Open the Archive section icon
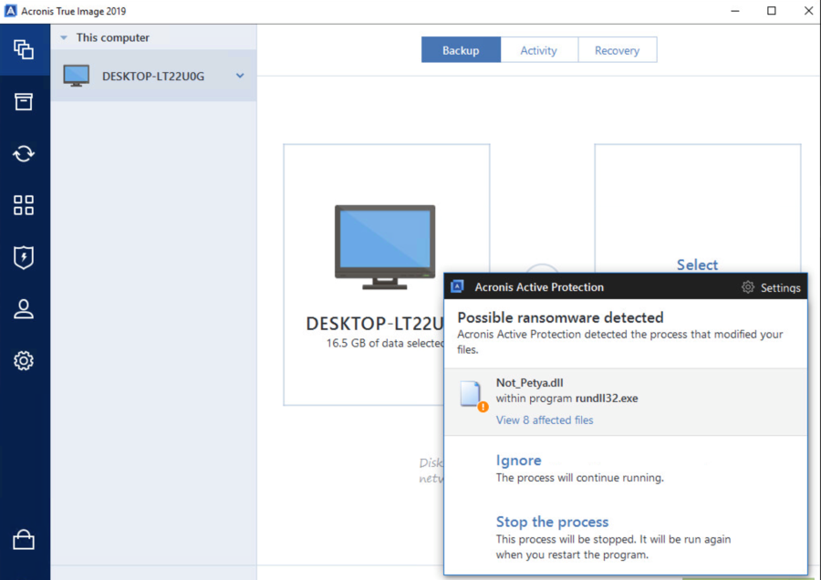The width and height of the screenshot is (821, 580). pyautogui.click(x=24, y=101)
